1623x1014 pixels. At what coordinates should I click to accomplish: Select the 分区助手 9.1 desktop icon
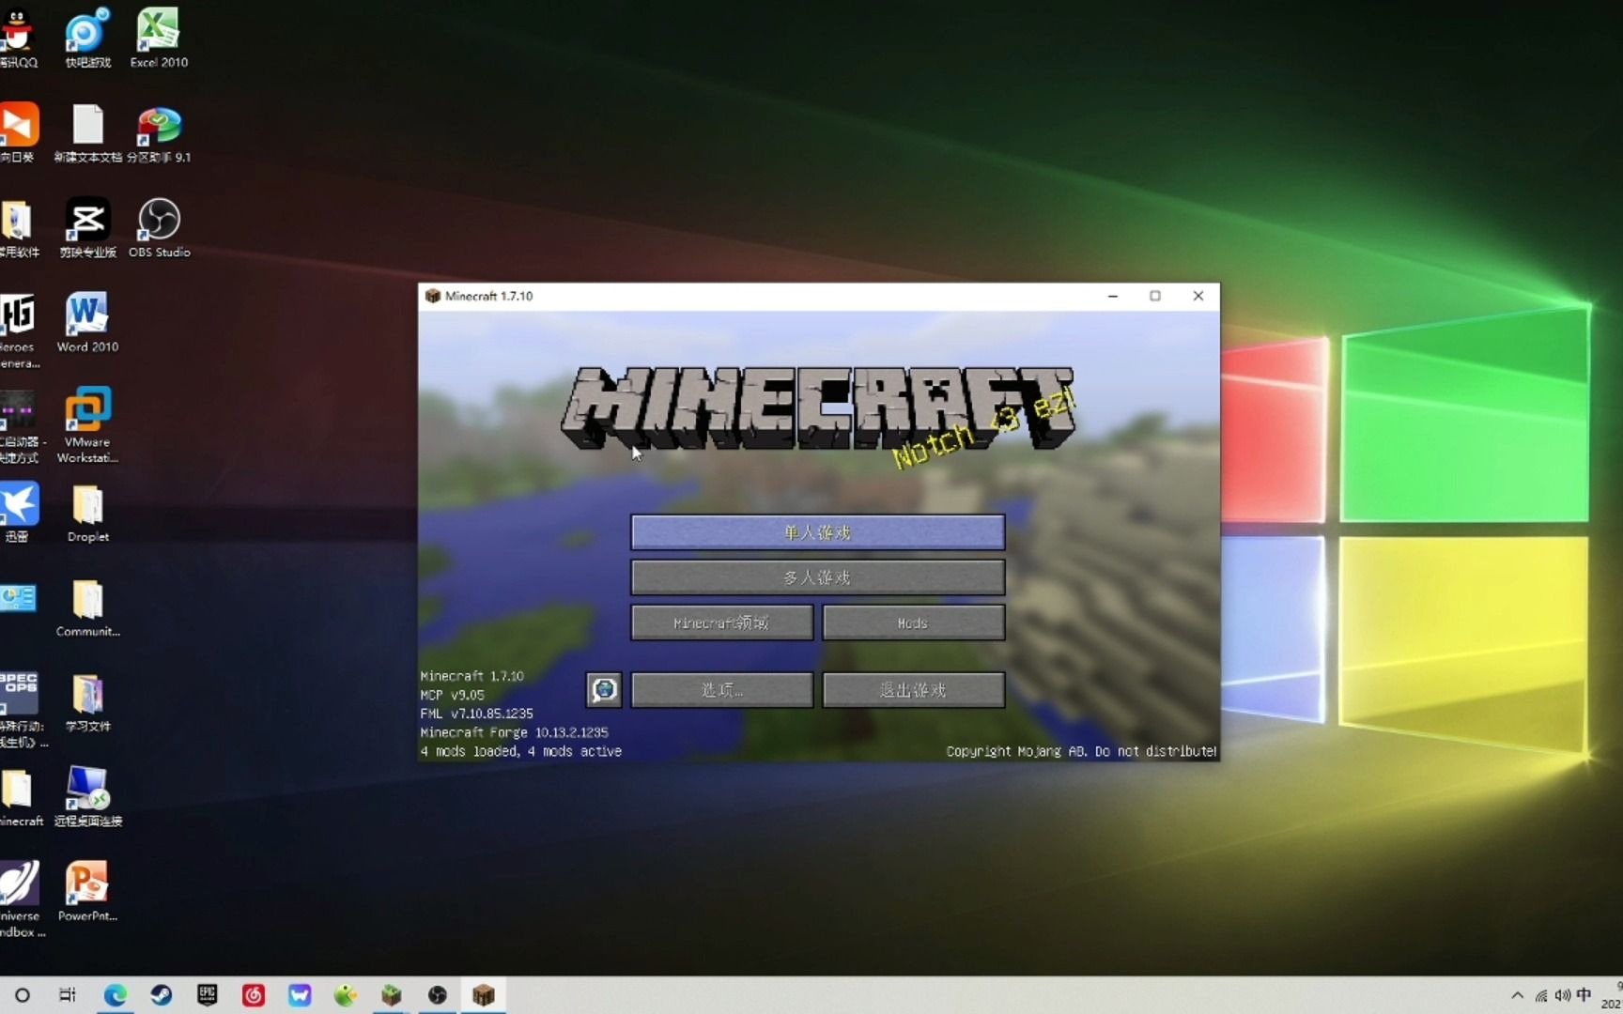[x=159, y=133]
